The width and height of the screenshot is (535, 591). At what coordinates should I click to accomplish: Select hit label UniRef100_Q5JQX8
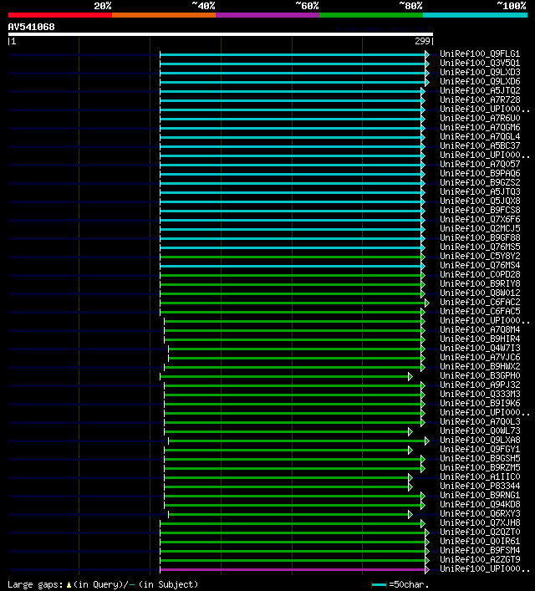(480, 201)
